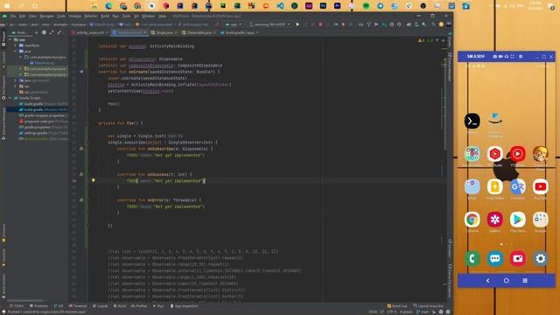The image size is (560, 315).
Task: Select settings.gradle file
Action: 43,133
